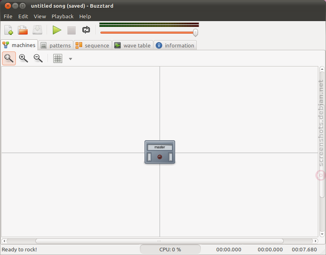The width and height of the screenshot is (326, 255).
Task: Create a new song with the toolbar icon
Action: click(9, 30)
